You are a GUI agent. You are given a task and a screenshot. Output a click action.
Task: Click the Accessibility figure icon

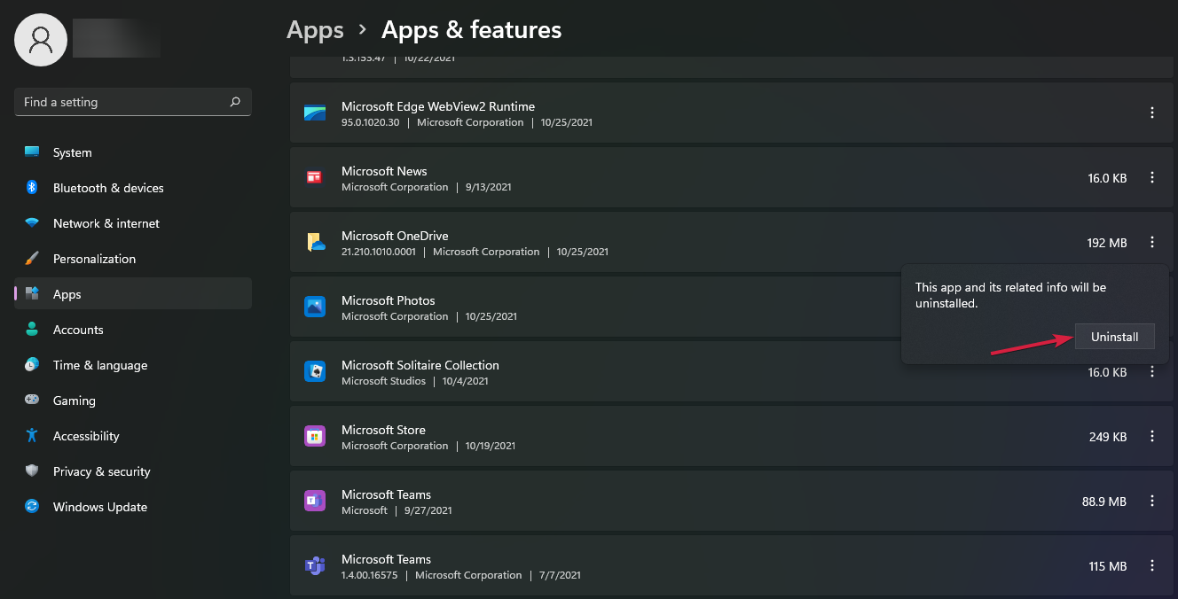[x=32, y=436]
